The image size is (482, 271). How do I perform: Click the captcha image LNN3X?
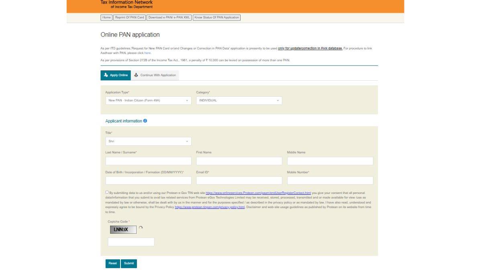[x=123, y=230]
